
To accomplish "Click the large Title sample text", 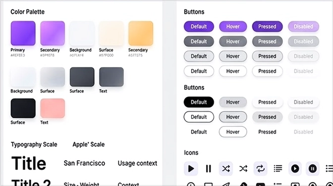I will click(28, 163).
